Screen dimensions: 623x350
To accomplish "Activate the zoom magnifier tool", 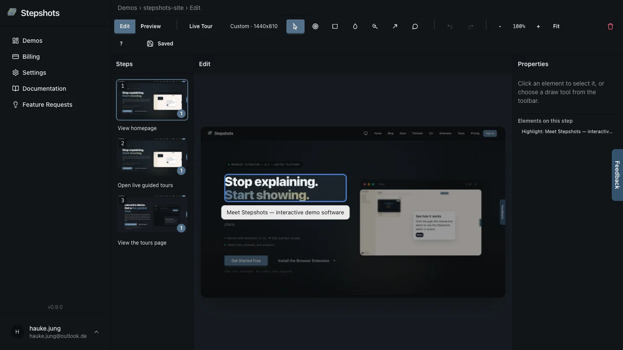I will tap(375, 26).
